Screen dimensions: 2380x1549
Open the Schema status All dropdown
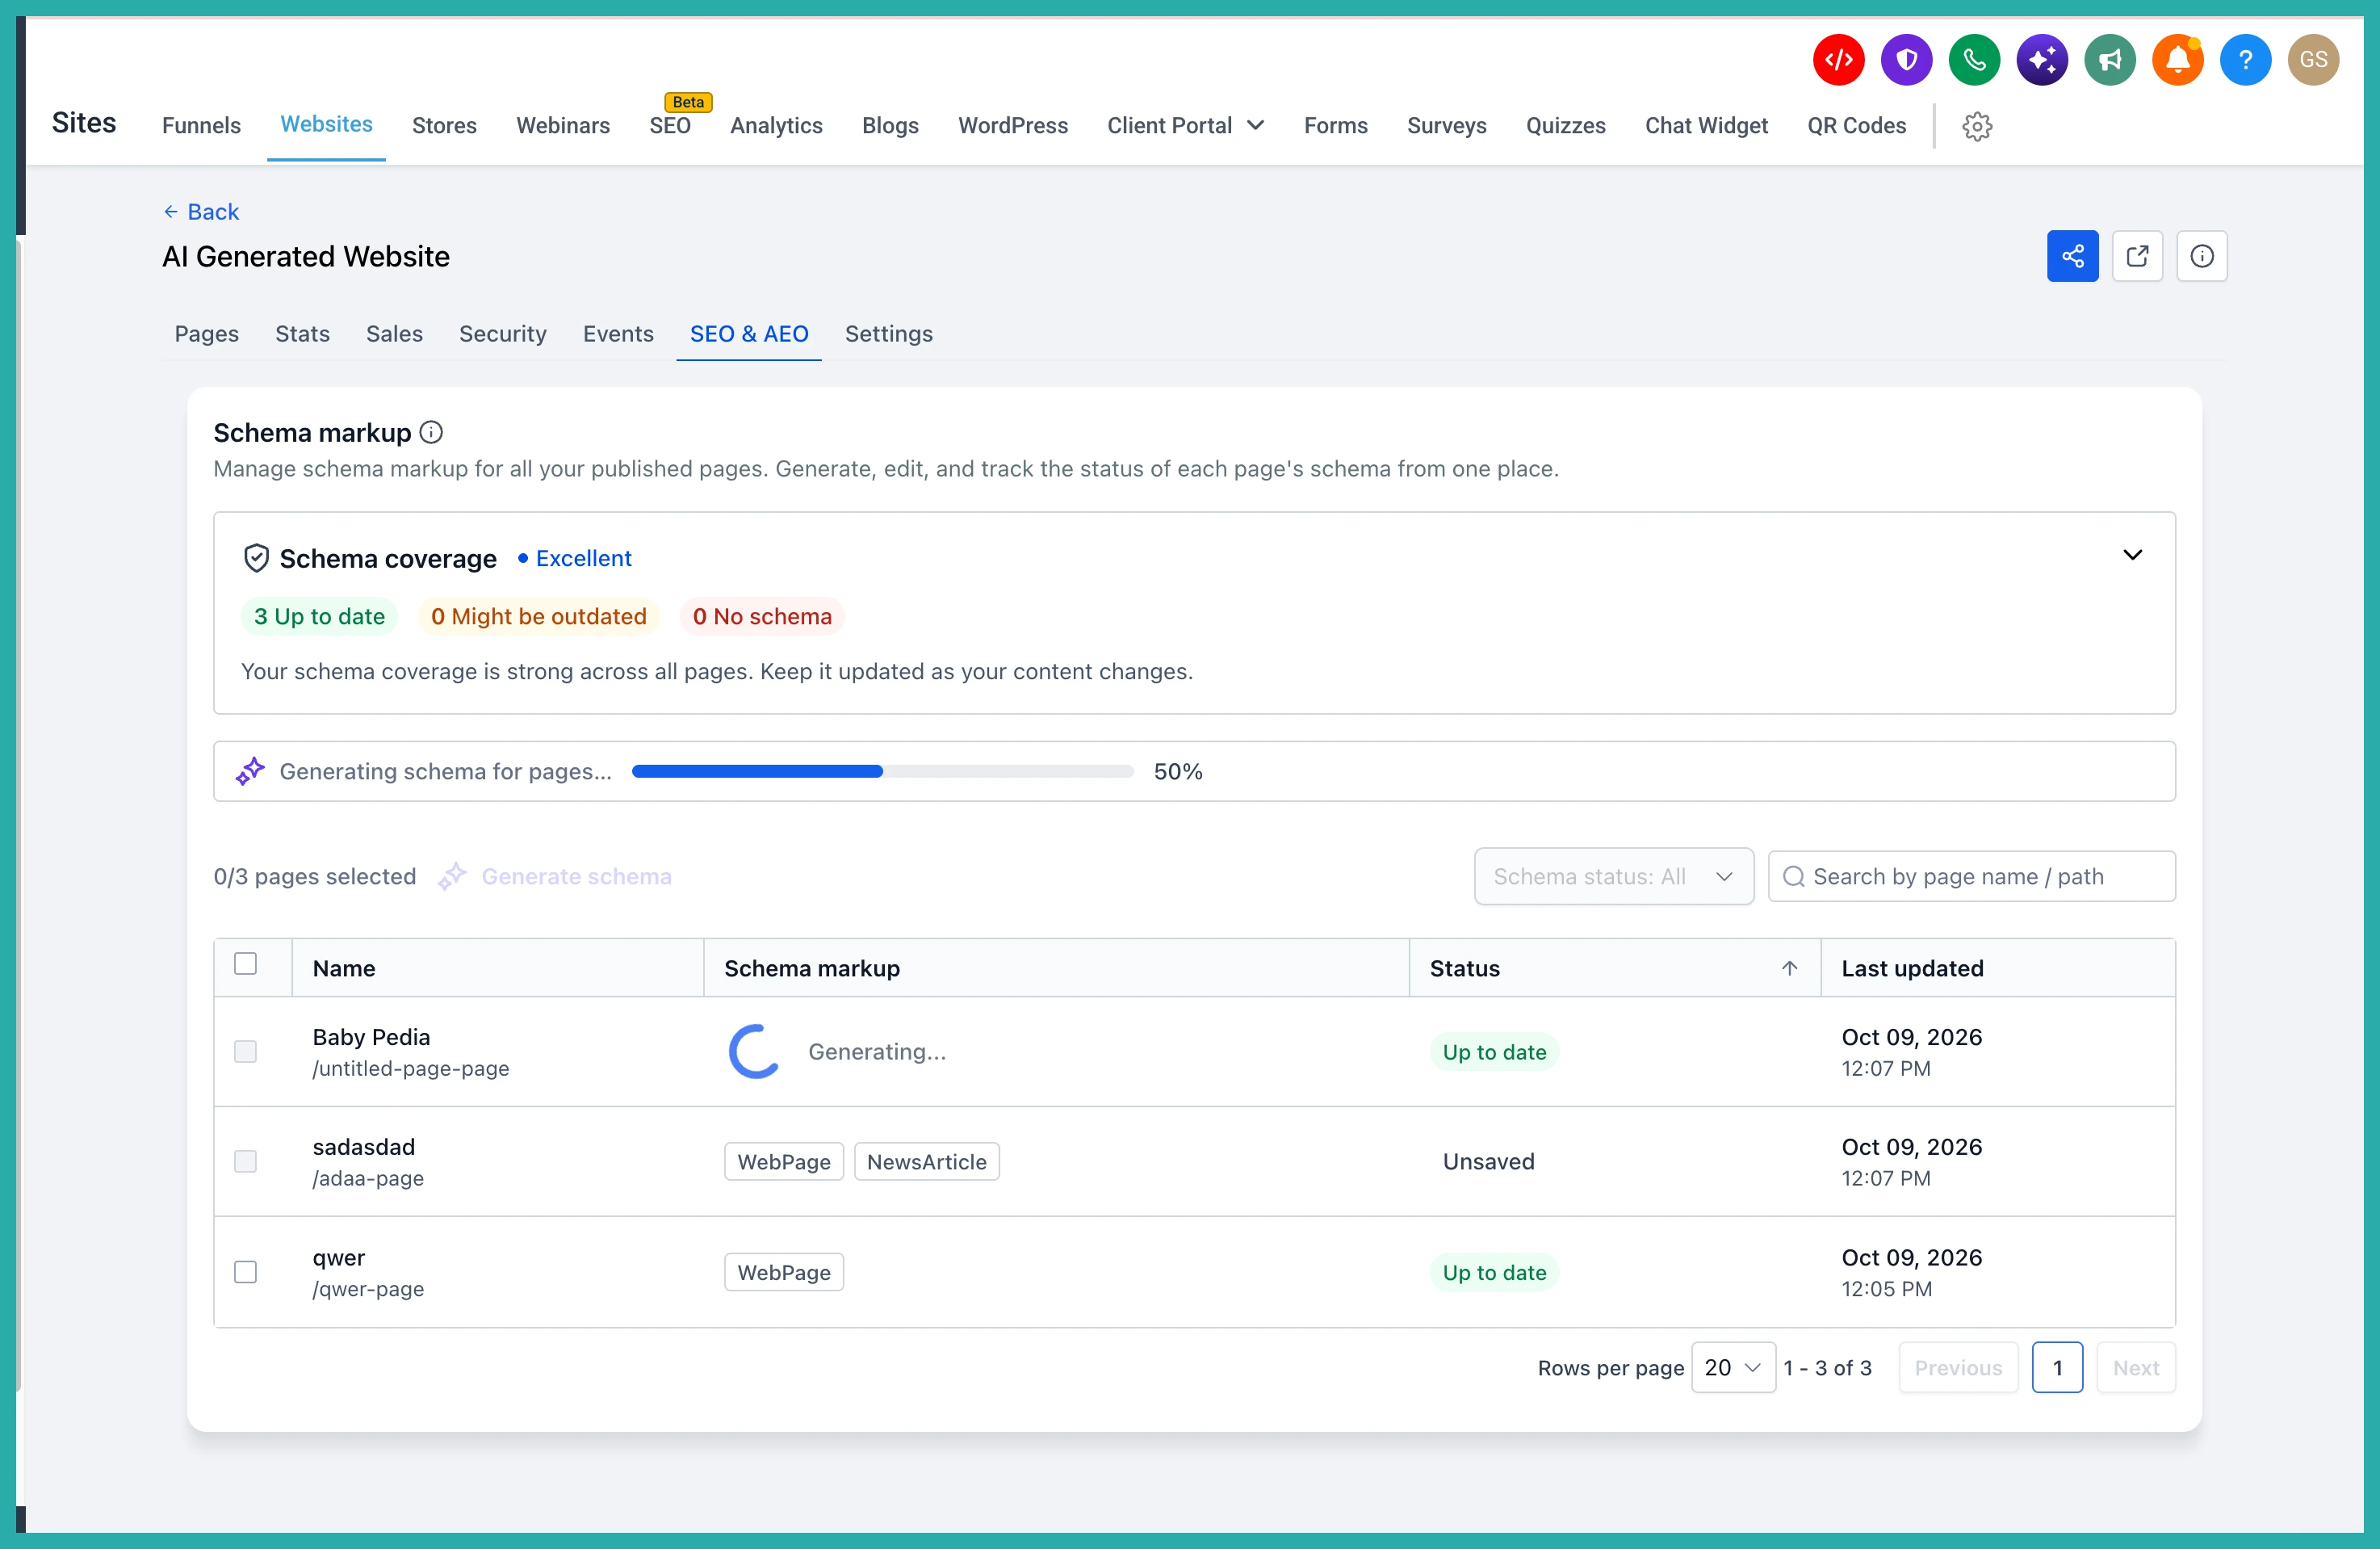point(1613,876)
